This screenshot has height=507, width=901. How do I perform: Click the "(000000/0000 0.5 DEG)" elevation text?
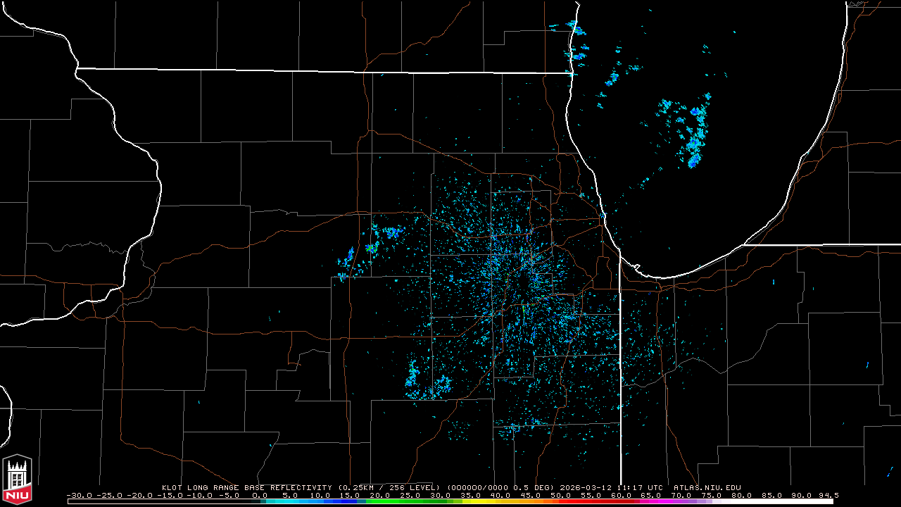click(499, 487)
